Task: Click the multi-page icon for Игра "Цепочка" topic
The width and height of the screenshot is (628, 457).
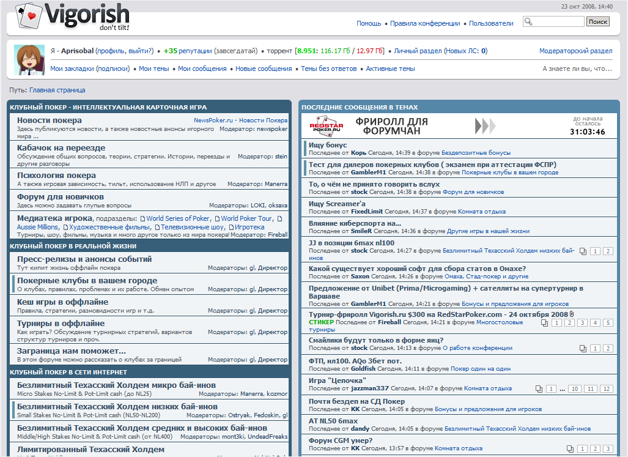Action: click(539, 388)
